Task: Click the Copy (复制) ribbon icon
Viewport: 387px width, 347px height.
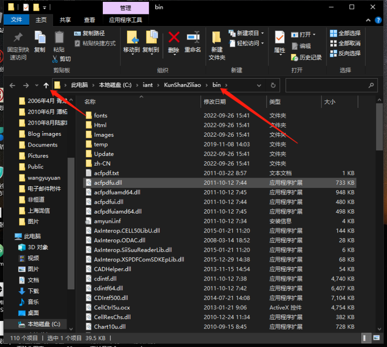Action: coord(40,38)
